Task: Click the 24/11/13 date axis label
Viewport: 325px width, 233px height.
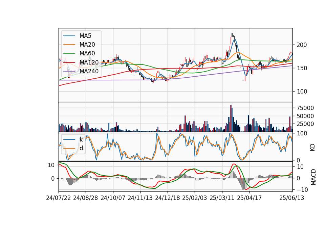Action: (140, 198)
